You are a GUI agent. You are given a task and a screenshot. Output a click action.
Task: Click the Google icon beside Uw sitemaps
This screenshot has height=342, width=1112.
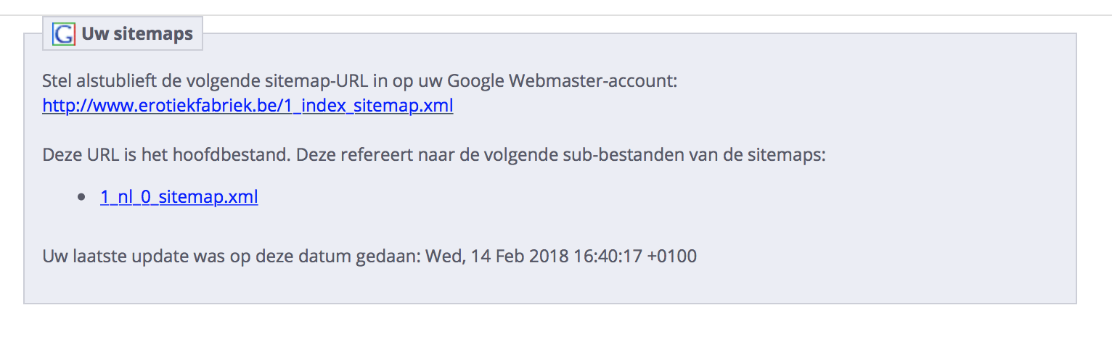(65, 34)
